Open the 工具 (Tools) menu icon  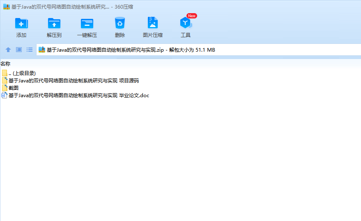[x=186, y=23]
